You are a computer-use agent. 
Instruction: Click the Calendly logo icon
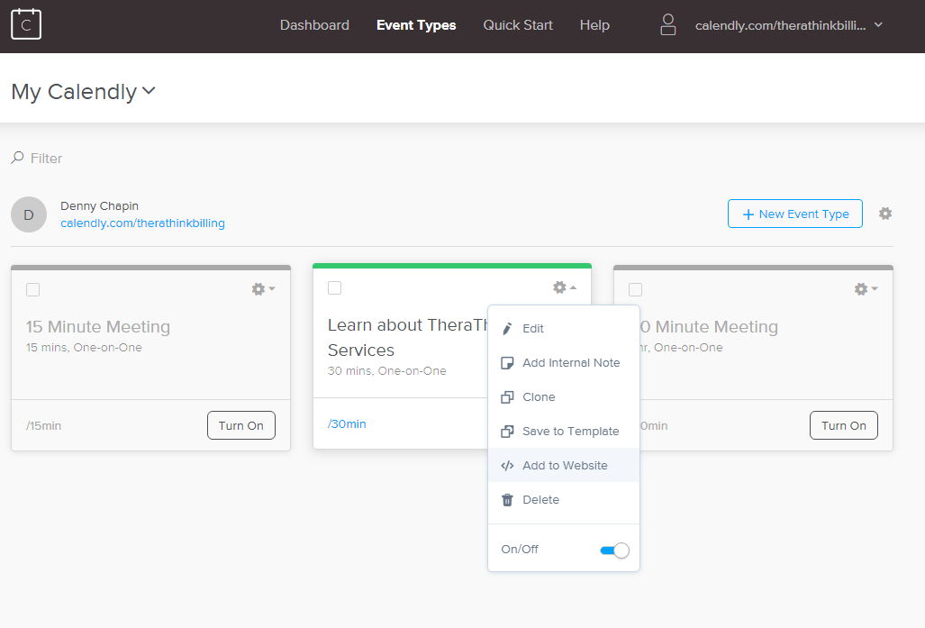click(26, 24)
